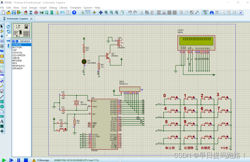This screenshot has width=250, height=162.
Task: Click the P pick devices button
Action: (x=13, y=41)
